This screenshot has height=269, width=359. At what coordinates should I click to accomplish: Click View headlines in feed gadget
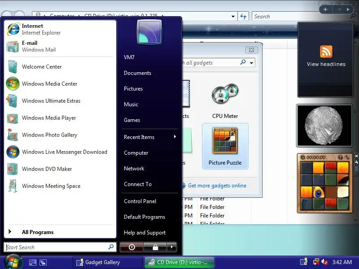326,64
